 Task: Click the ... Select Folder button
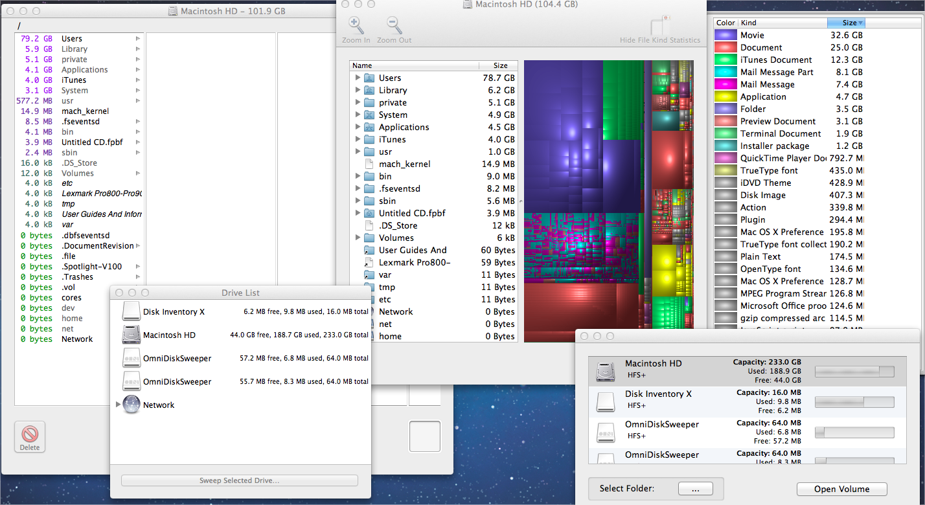(x=695, y=489)
